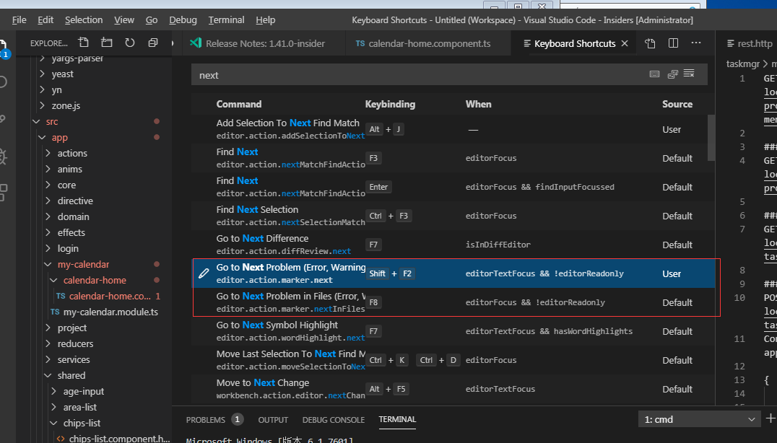Collapse the app folder
Image resolution: width=777 pixels, height=443 pixels.
click(x=59, y=137)
